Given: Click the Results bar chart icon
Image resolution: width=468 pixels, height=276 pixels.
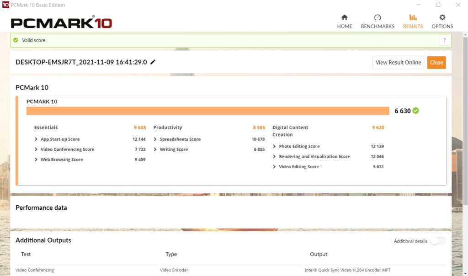Looking at the screenshot, I should click(413, 17).
